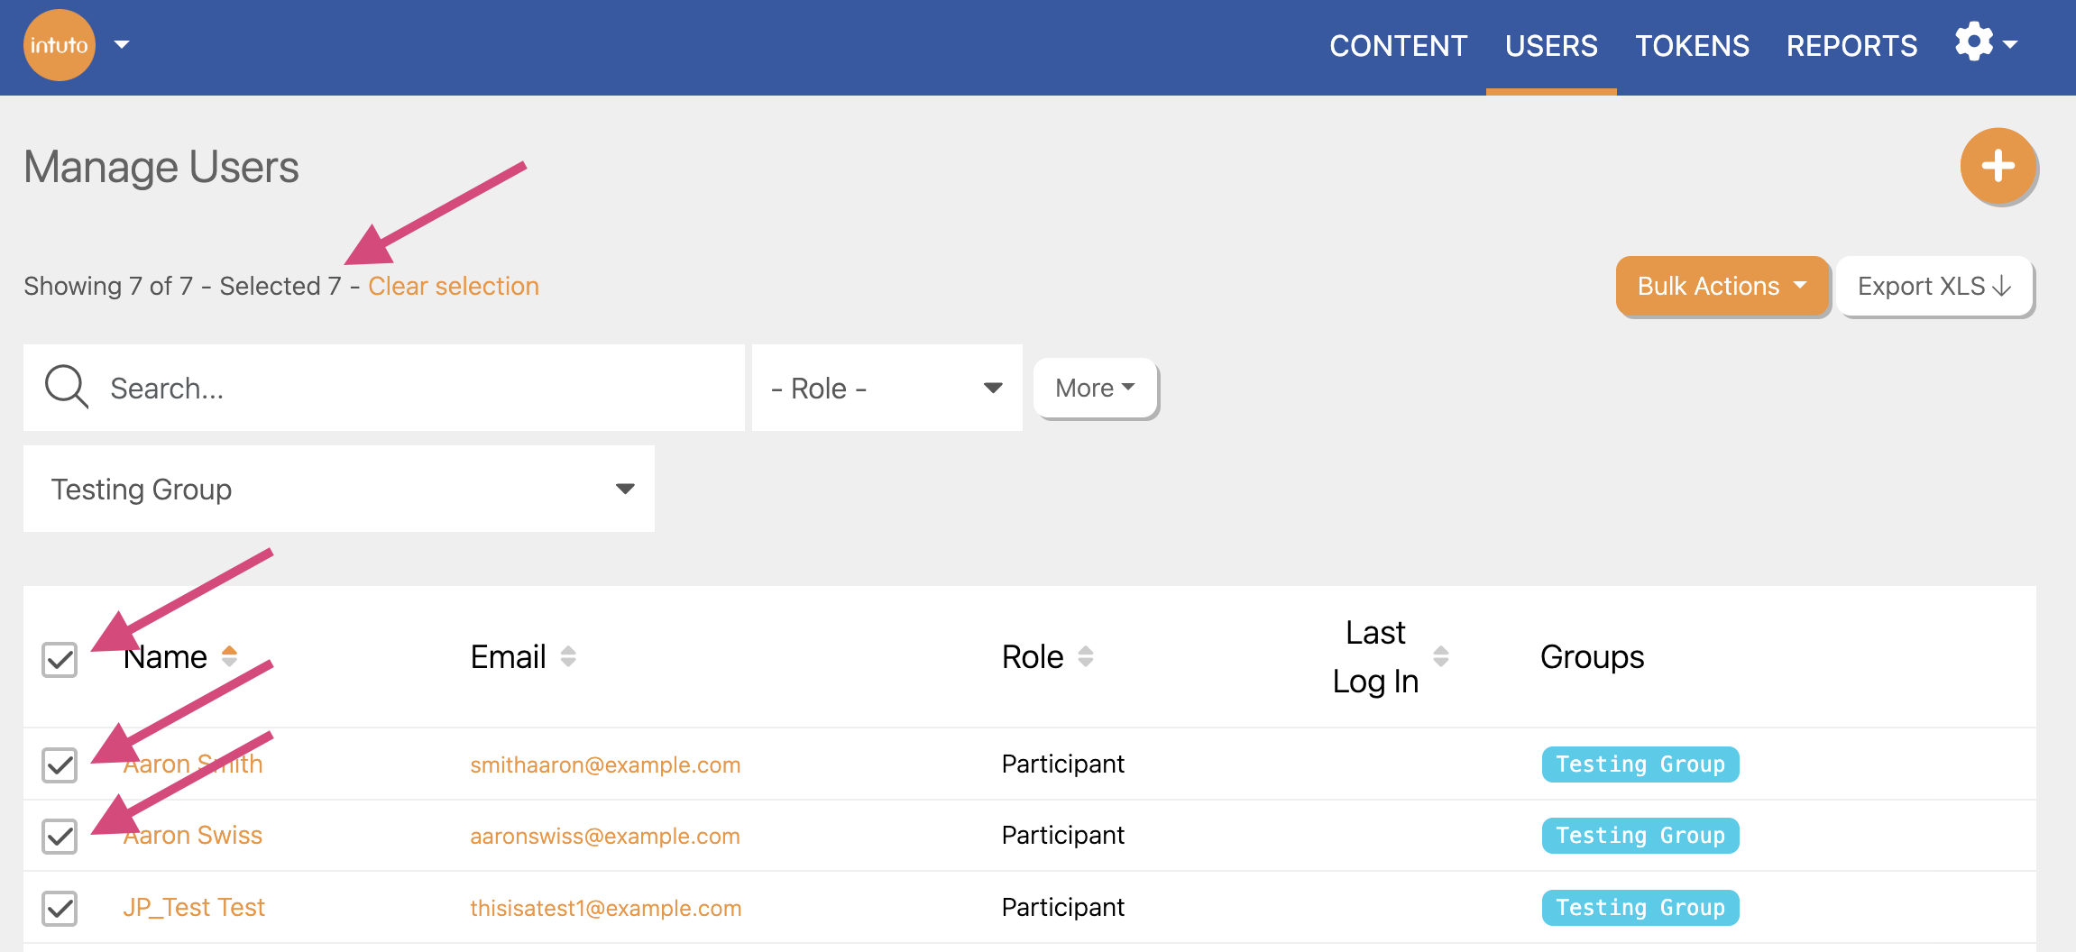Screen dimensions: 2076x952
Task: Sort users by Email column arrows
Action: coord(568,656)
